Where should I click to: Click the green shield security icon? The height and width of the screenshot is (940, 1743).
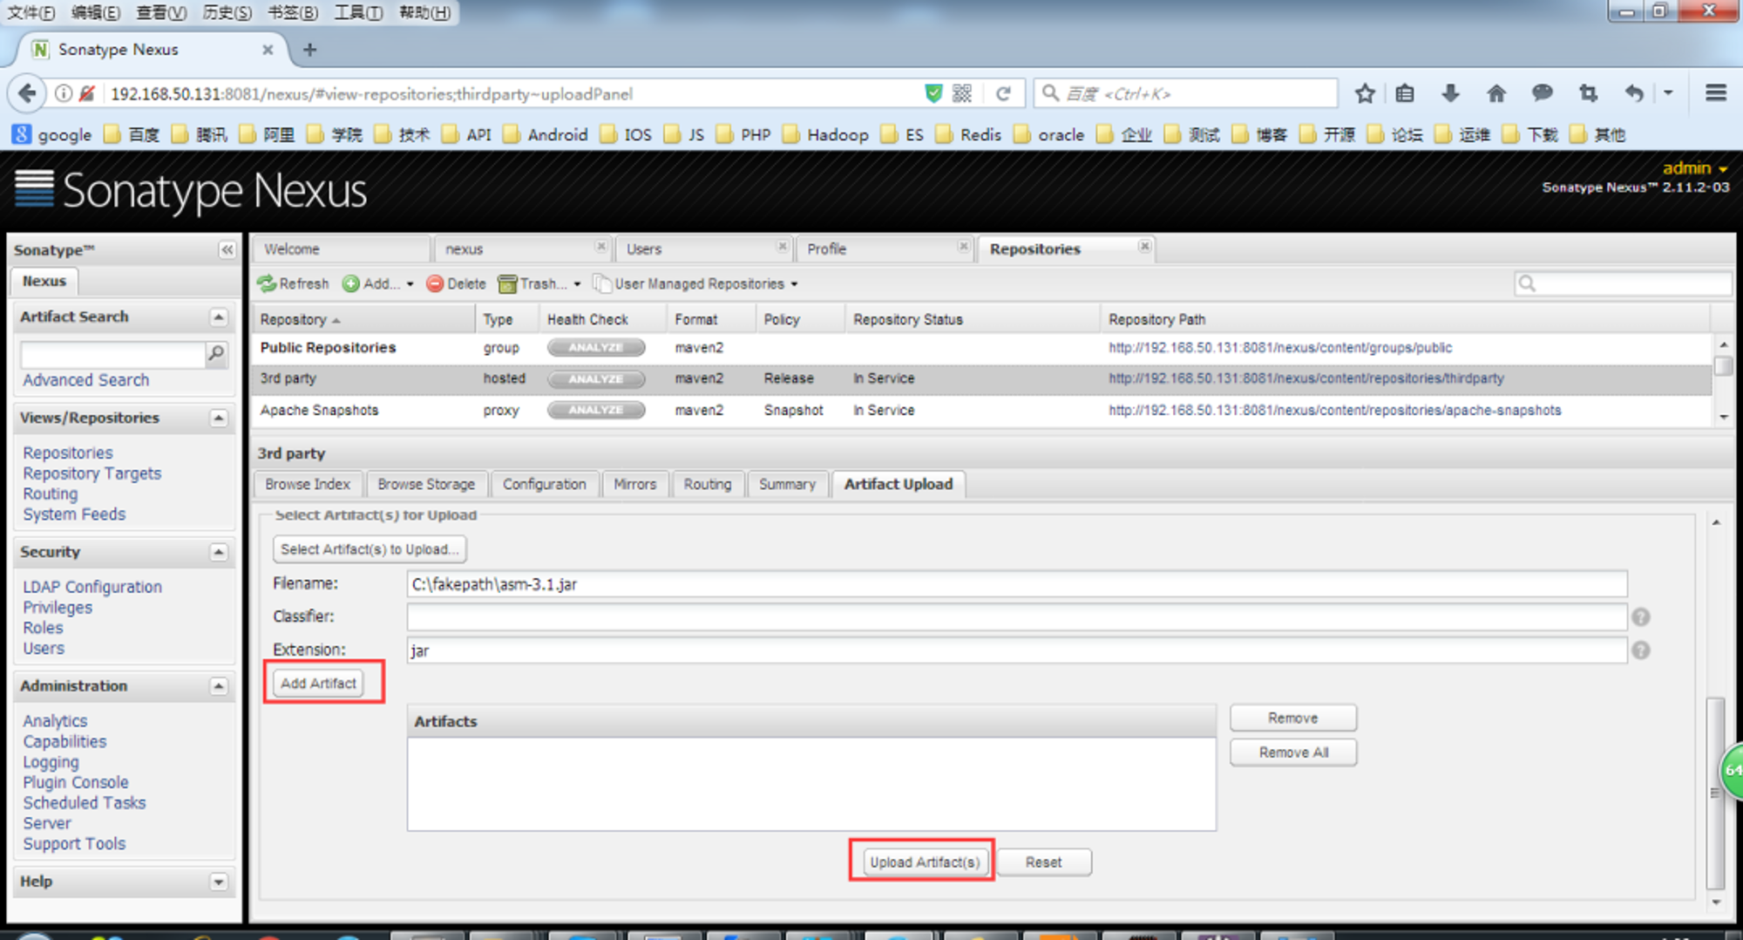coord(933,93)
